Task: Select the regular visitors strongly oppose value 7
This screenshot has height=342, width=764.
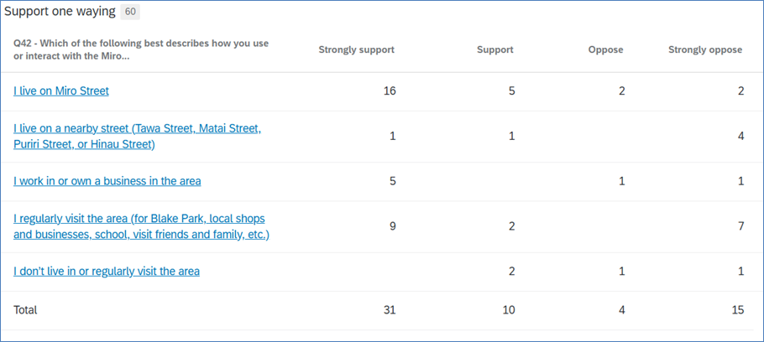Action: [740, 226]
